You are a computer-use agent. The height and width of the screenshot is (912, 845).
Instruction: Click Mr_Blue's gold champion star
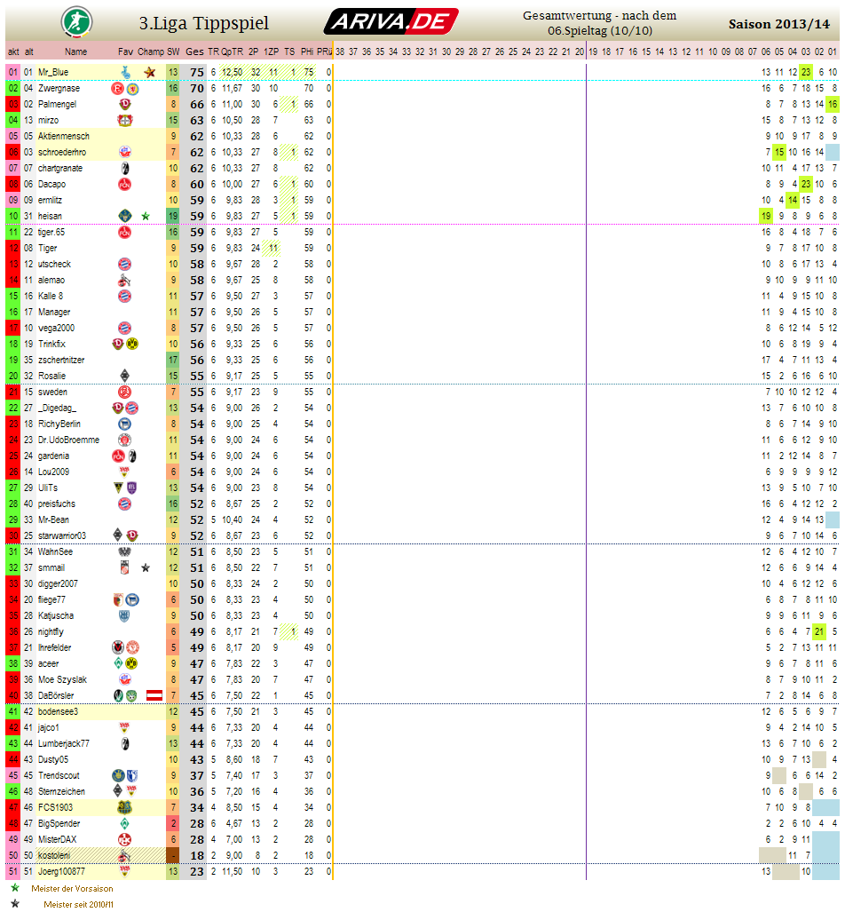click(x=149, y=72)
